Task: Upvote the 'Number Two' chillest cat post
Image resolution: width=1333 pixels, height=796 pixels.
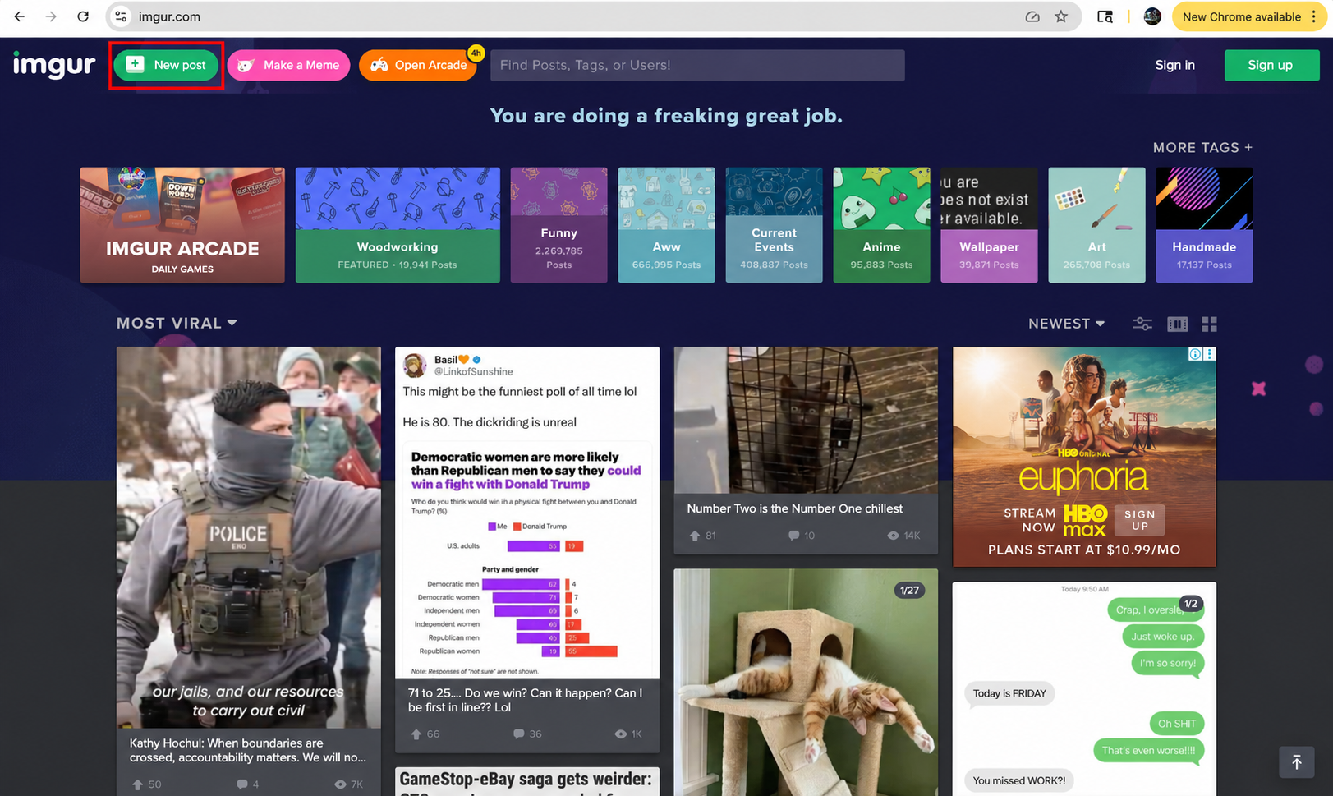Action: click(695, 536)
